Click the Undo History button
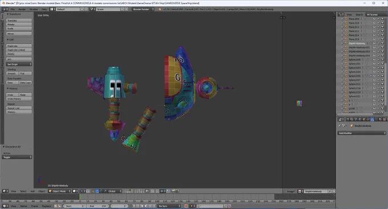The height and width of the screenshot is (209, 388). [19, 99]
